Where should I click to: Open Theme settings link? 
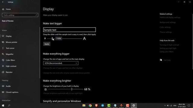pyautogui.click(x=166, y=32)
